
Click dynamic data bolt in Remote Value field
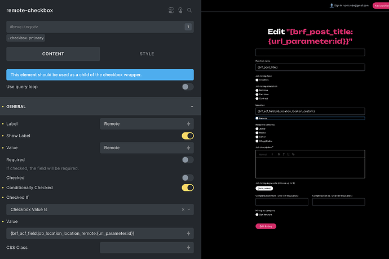coord(188,148)
